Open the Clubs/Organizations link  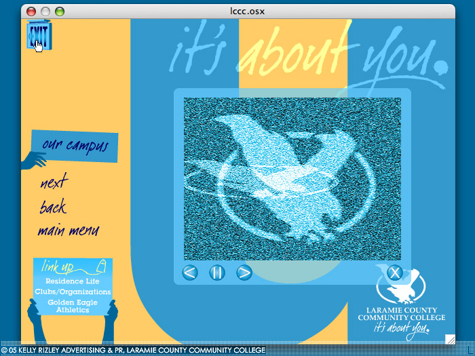click(73, 292)
